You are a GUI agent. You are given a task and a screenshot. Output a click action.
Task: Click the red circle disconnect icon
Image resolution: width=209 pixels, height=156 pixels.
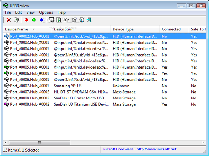27,20
